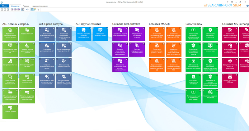The height and width of the screenshot is (131, 249).
Task: Select 'Устаревшие учетные записи AD' tile
Action: click(47, 50)
